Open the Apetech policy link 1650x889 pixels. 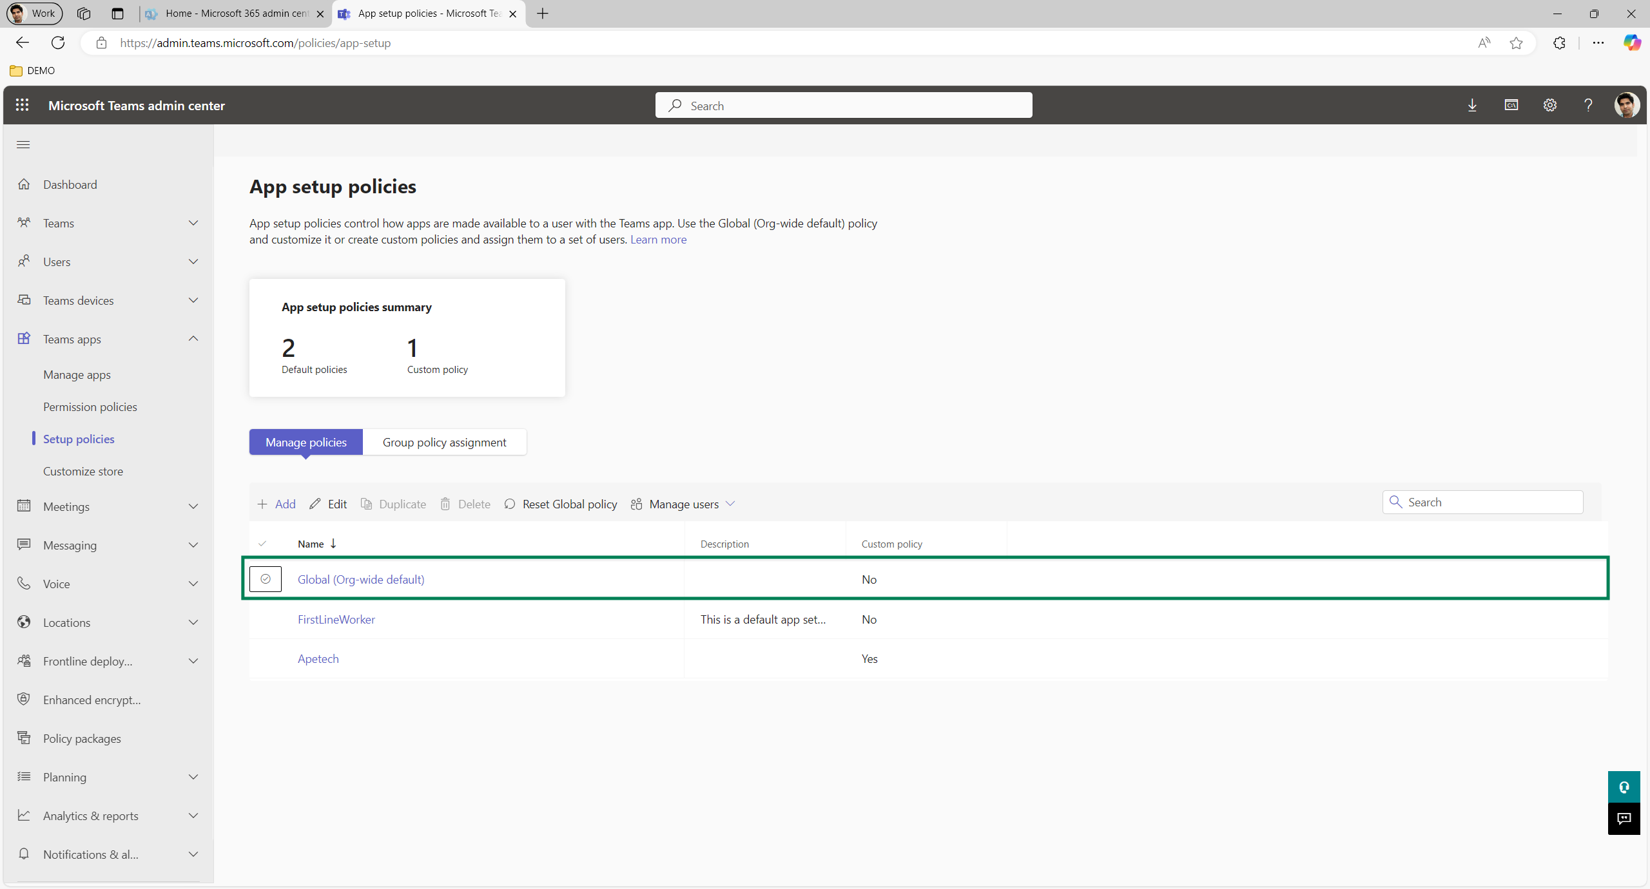pyautogui.click(x=318, y=658)
